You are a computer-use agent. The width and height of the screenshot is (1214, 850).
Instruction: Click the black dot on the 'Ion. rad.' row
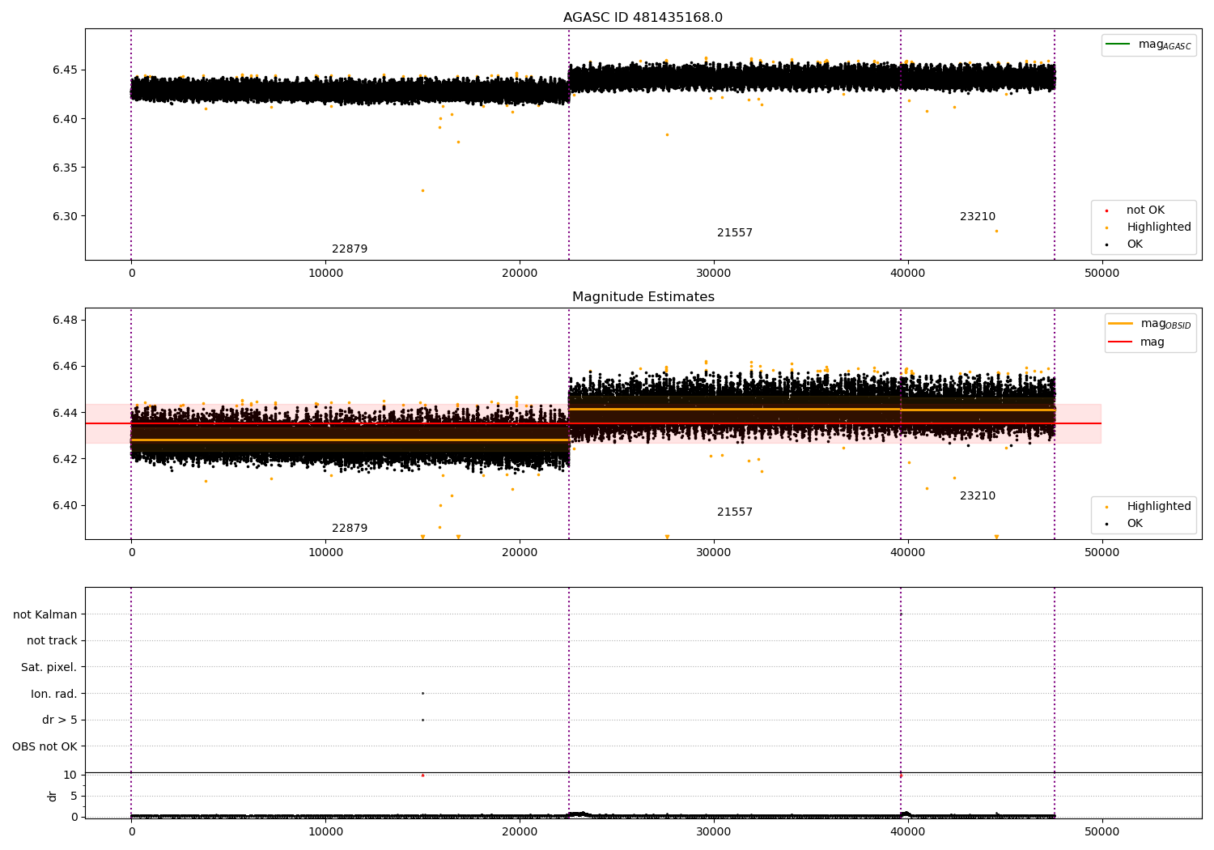(422, 693)
